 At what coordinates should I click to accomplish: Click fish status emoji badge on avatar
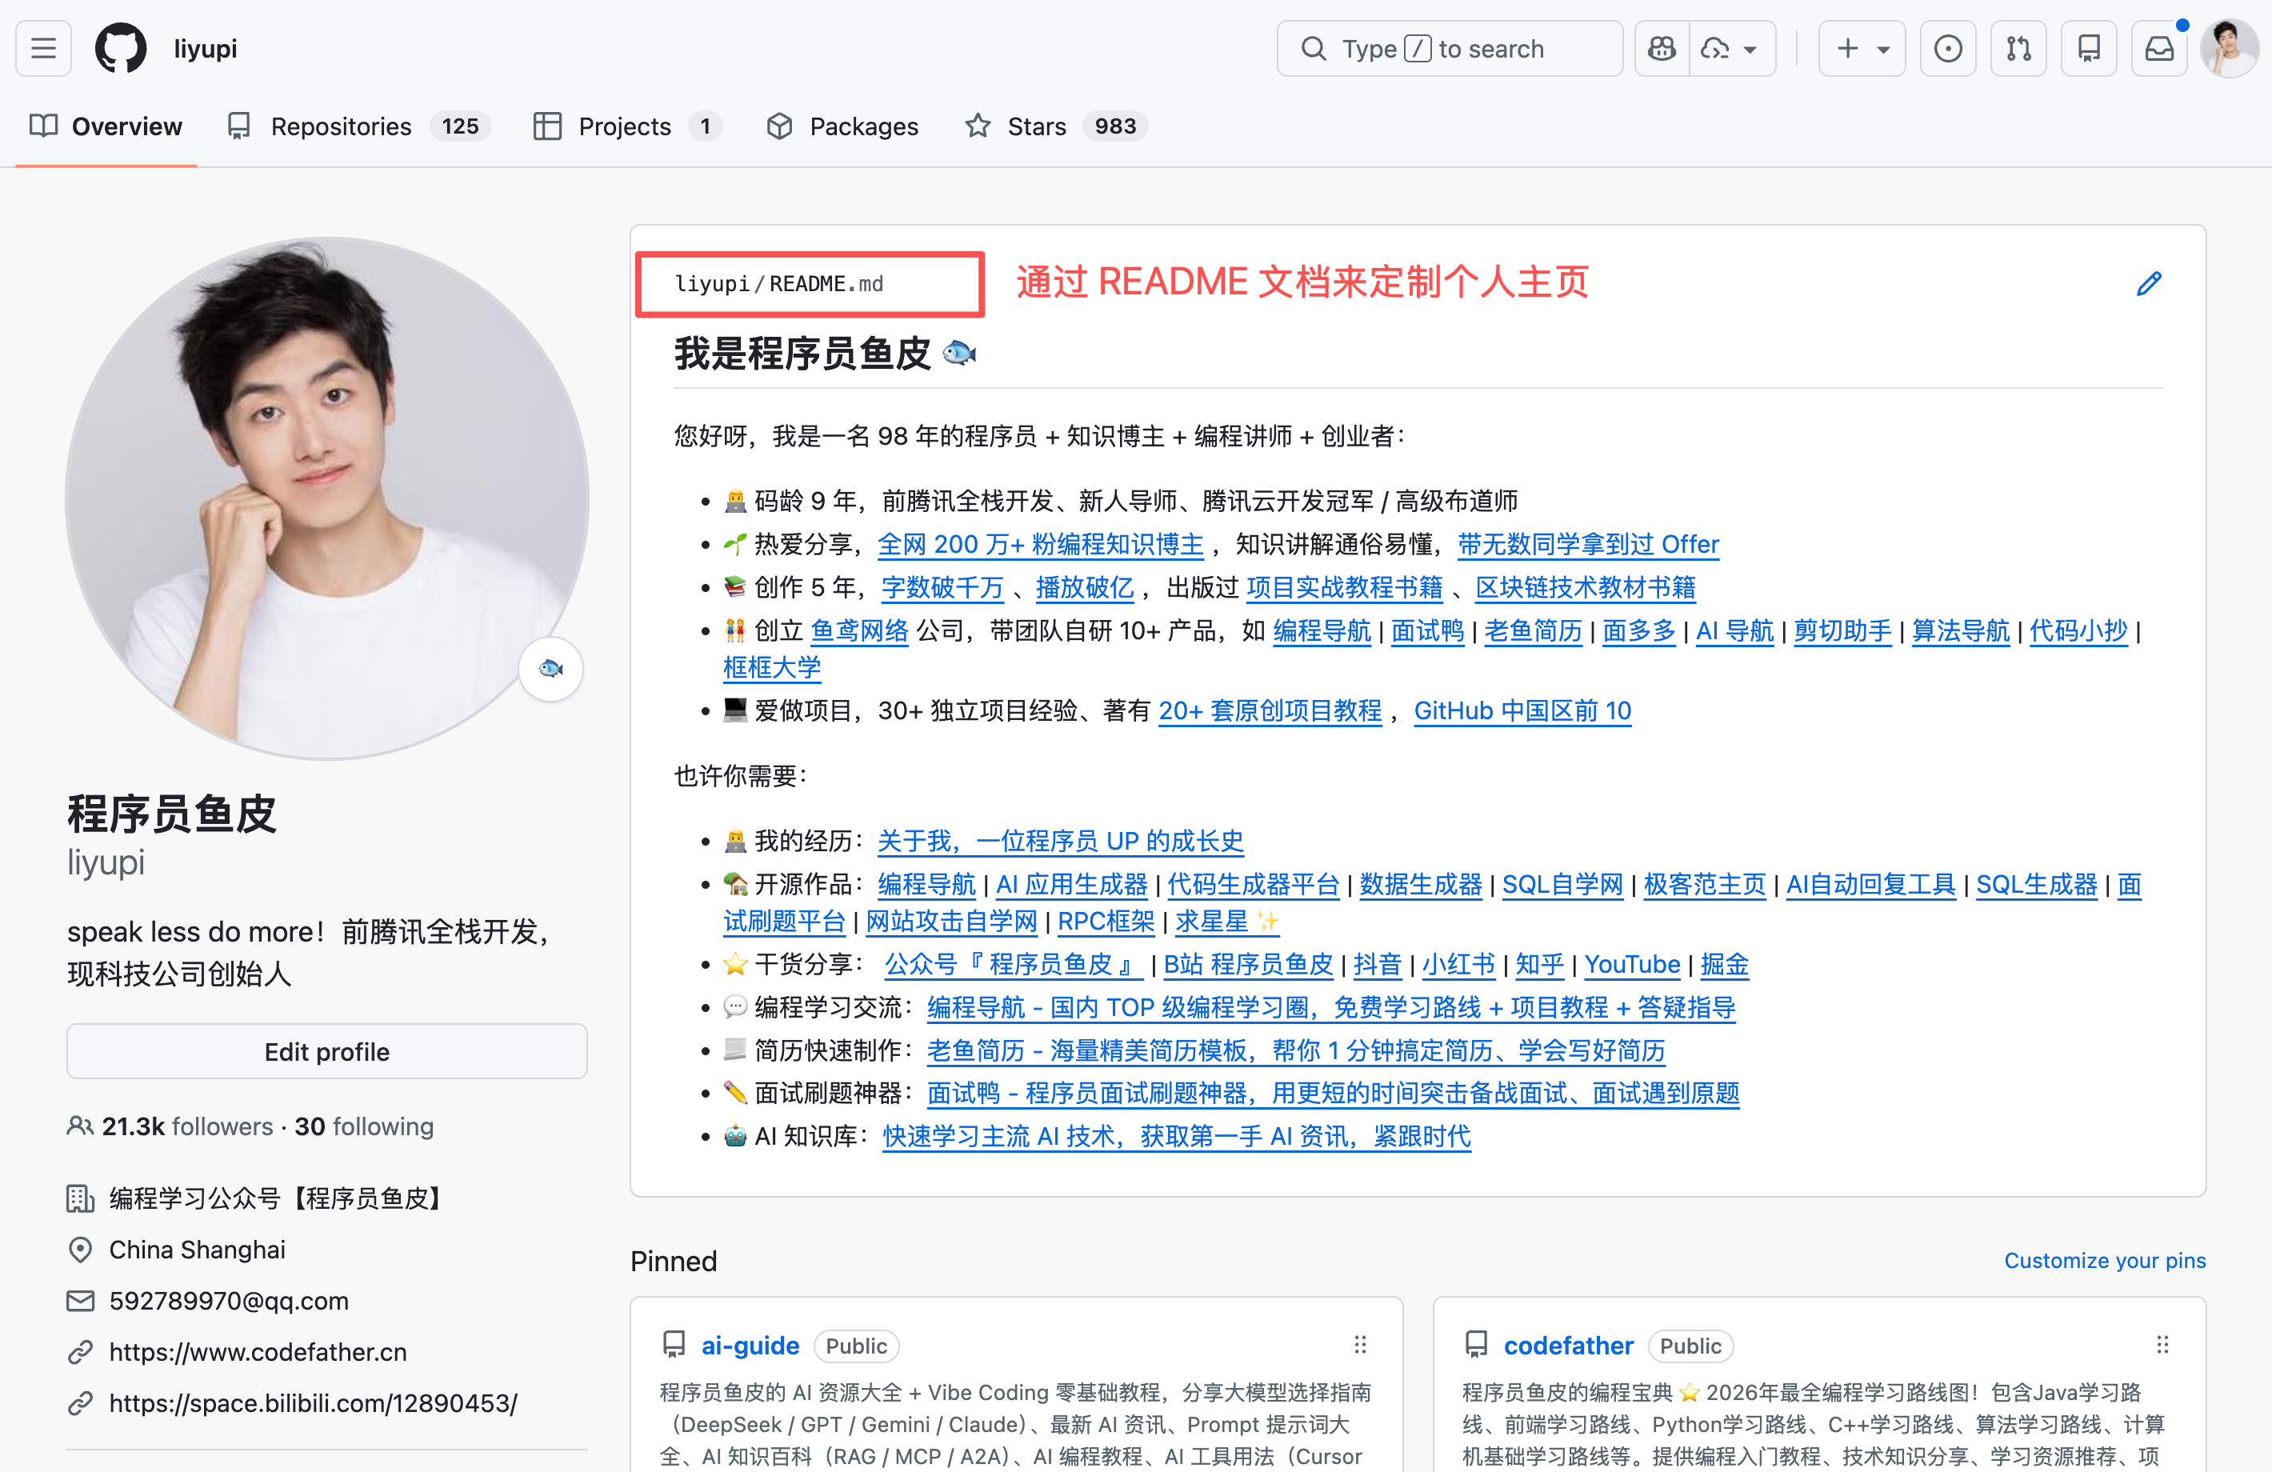pos(551,668)
